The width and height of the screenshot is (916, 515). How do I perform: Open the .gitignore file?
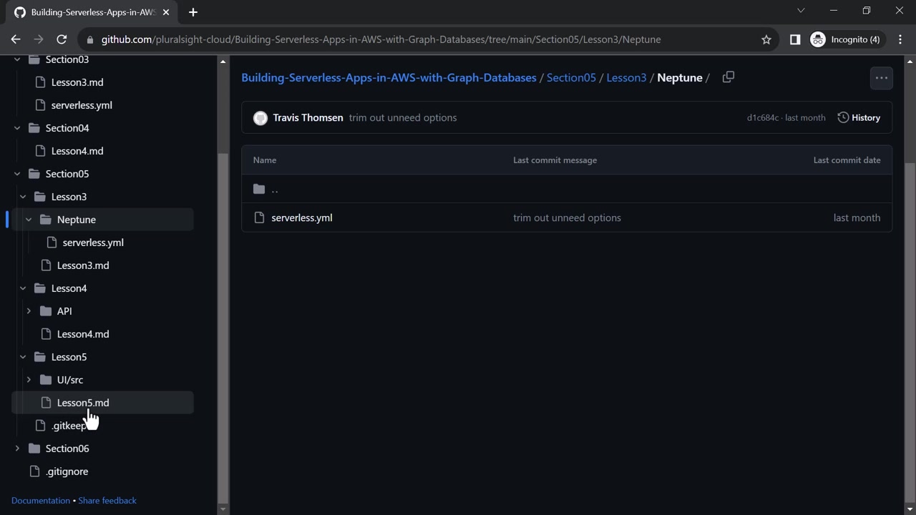click(x=67, y=471)
